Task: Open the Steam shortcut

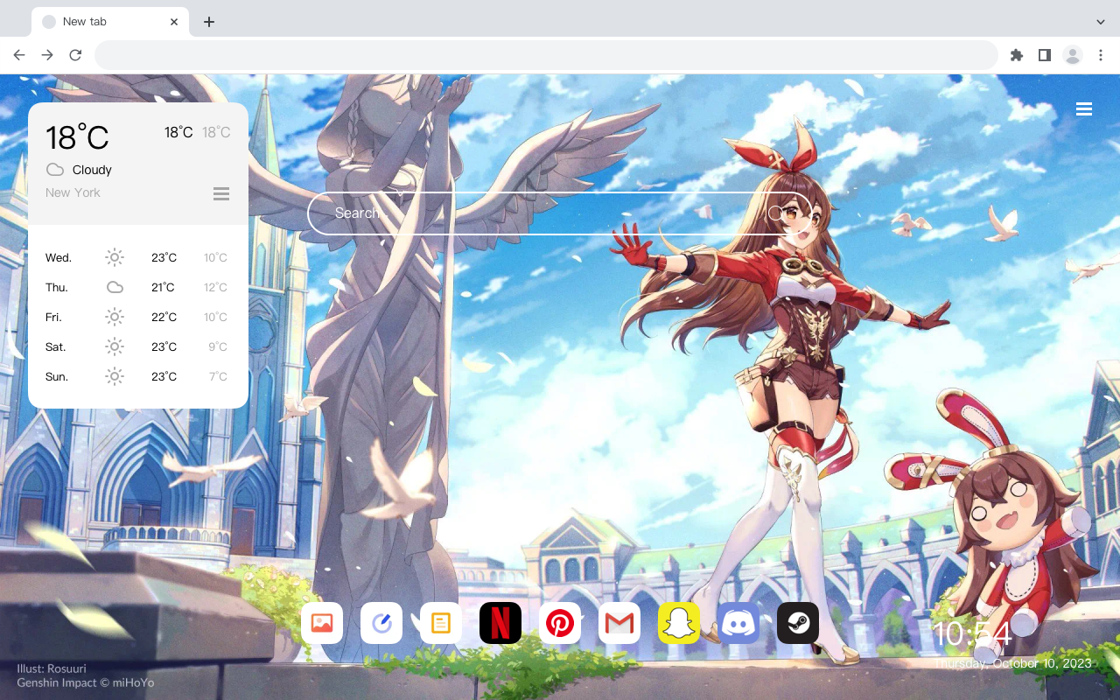Action: (798, 623)
